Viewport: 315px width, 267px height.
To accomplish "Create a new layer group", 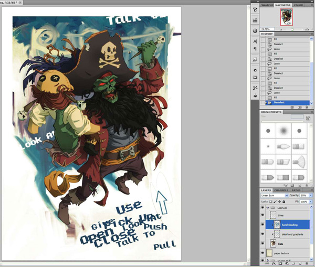I will point(293,263).
